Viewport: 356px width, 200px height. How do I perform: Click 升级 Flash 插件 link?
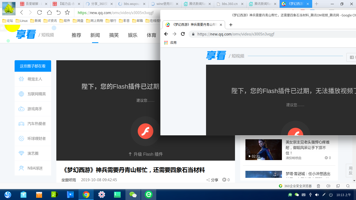(x=146, y=154)
